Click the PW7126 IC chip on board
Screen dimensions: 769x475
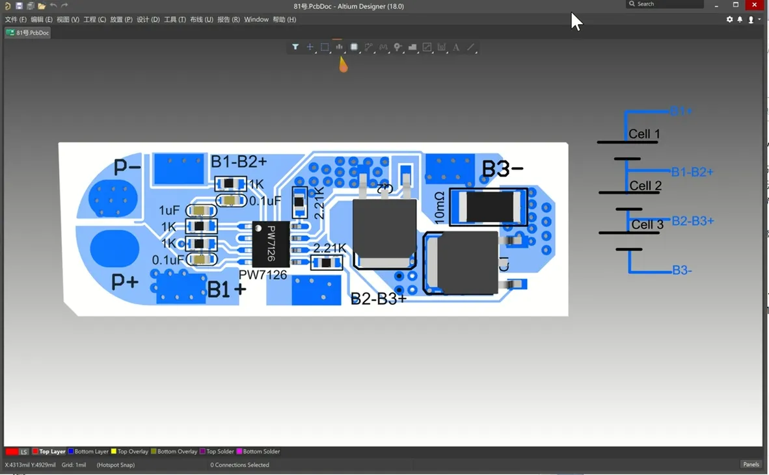[x=270, y=244]
